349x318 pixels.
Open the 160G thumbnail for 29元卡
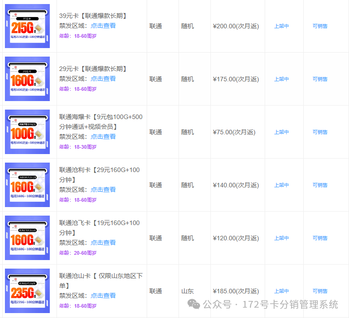coord(27,79)
